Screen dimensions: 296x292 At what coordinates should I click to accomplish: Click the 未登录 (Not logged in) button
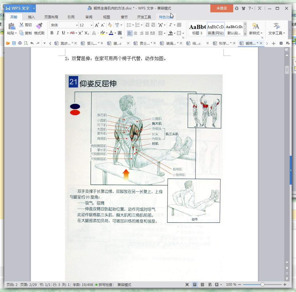click(x=221, y=8)
